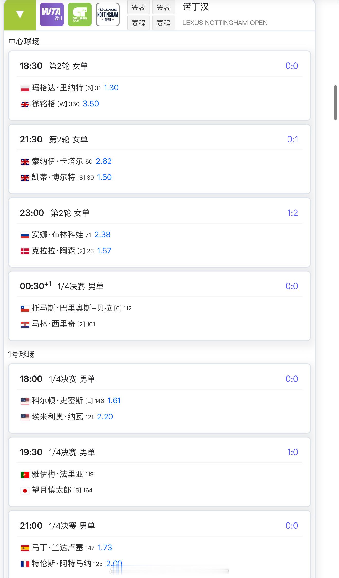Viewport: 339px width, 578px height.
Task: Click Poland flag beside 玛格达·里纳特
Action: [x=25, y=88]
